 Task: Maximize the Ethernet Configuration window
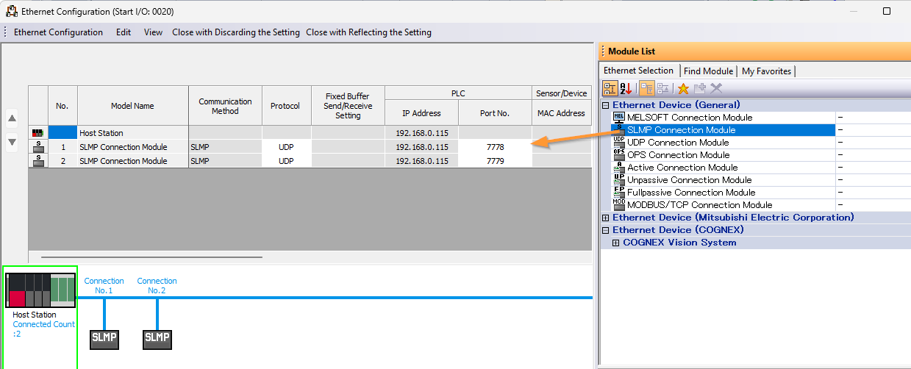point(887,11)
